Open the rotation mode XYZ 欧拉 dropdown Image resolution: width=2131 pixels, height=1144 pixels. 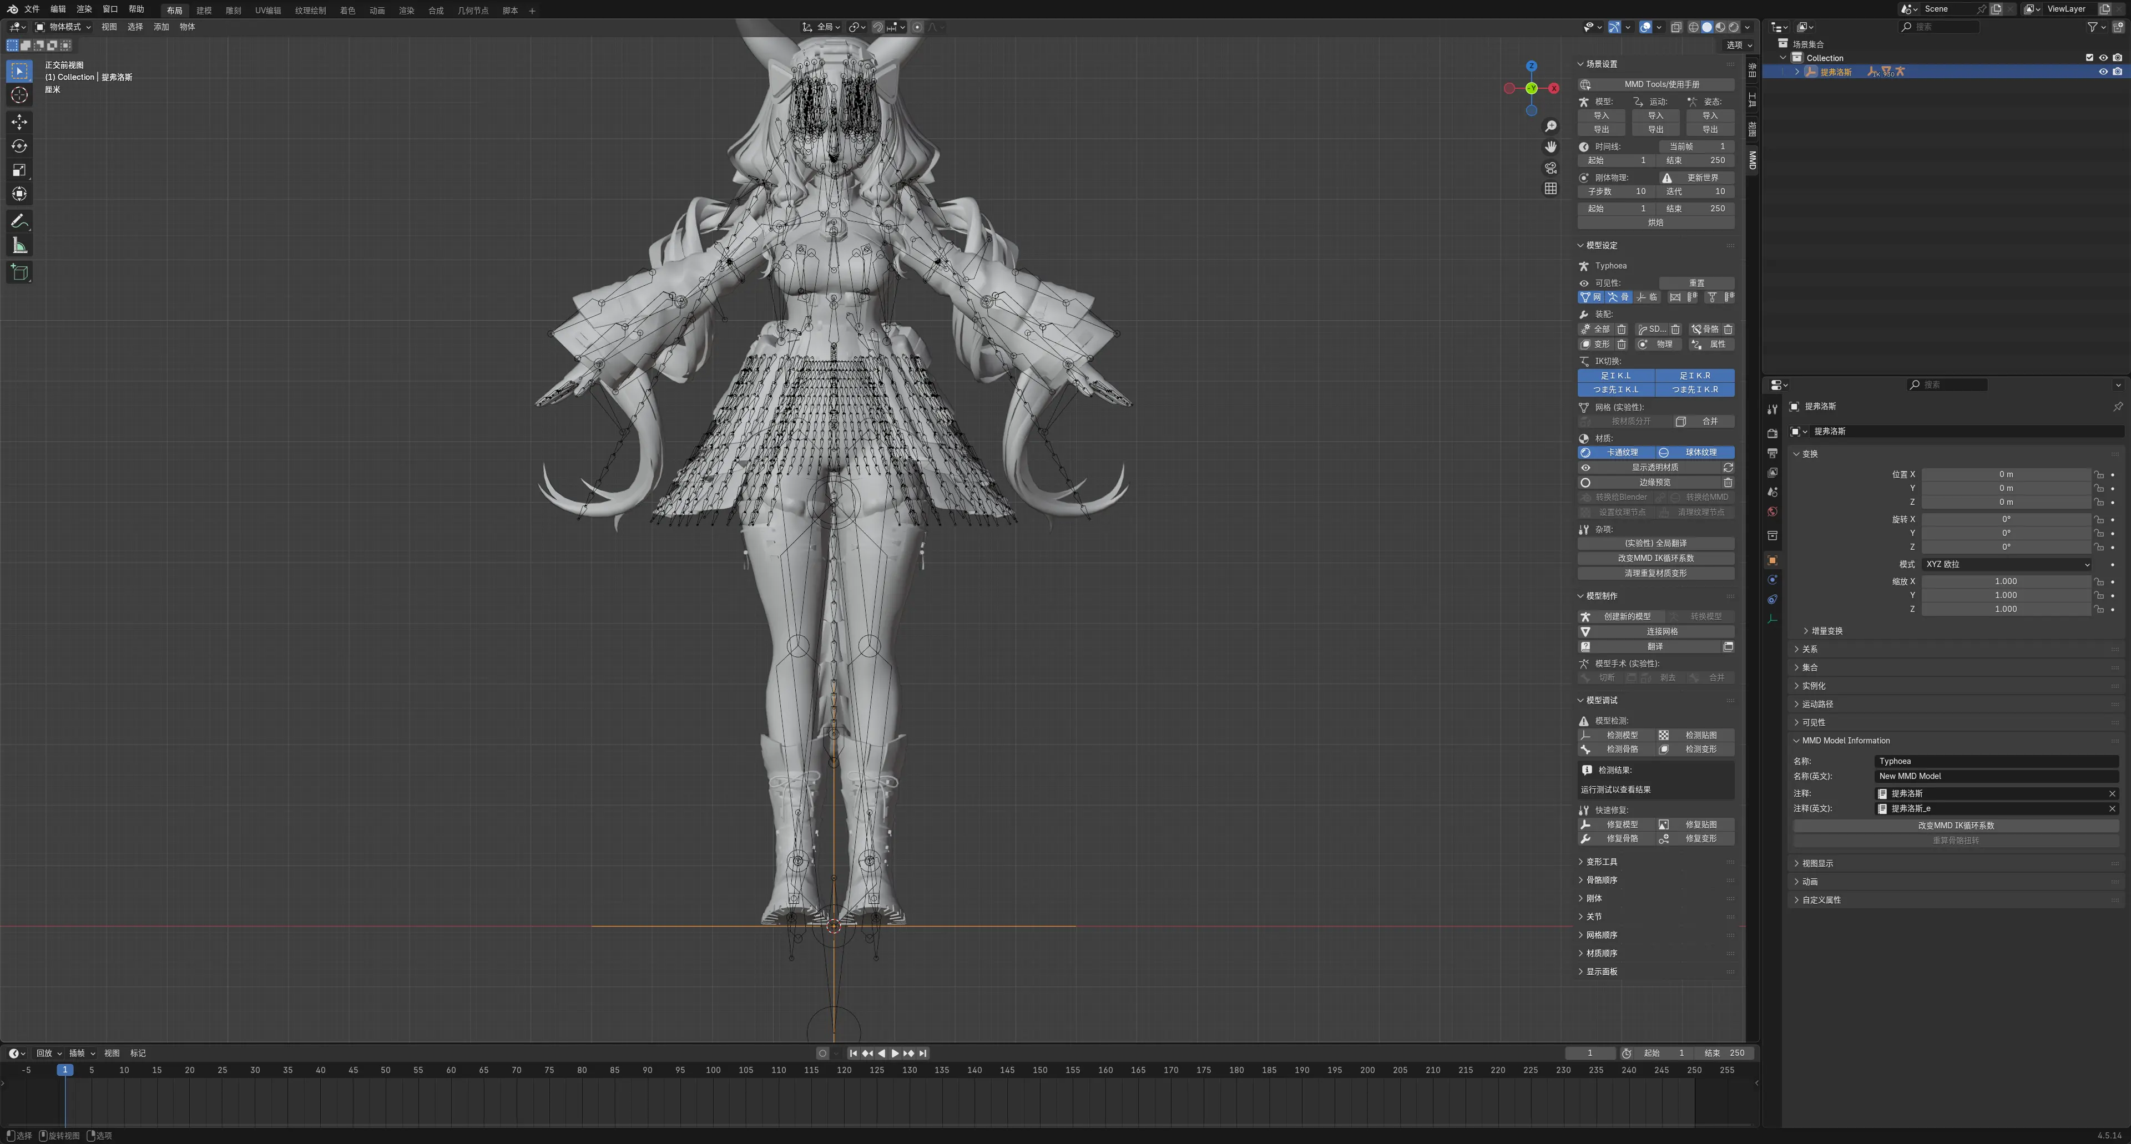2007,564
